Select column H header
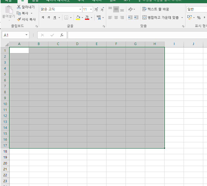The width and height of the screenshot is (207, 186). tap(155, 44)
